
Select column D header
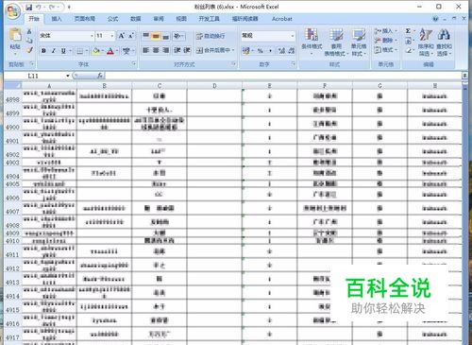[214, 86]
